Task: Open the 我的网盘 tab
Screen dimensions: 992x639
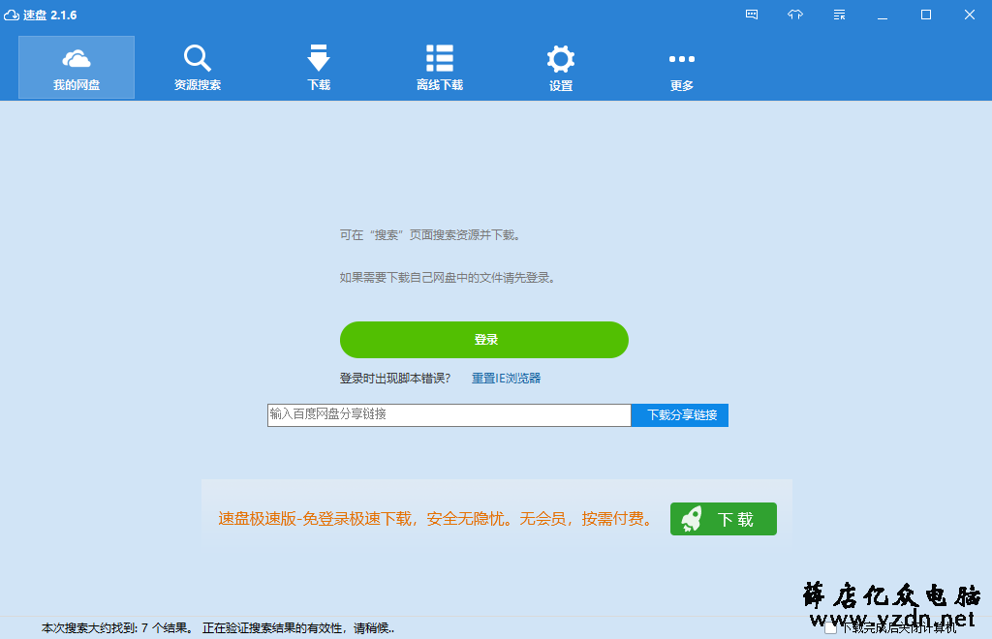Action: (77, 67)
